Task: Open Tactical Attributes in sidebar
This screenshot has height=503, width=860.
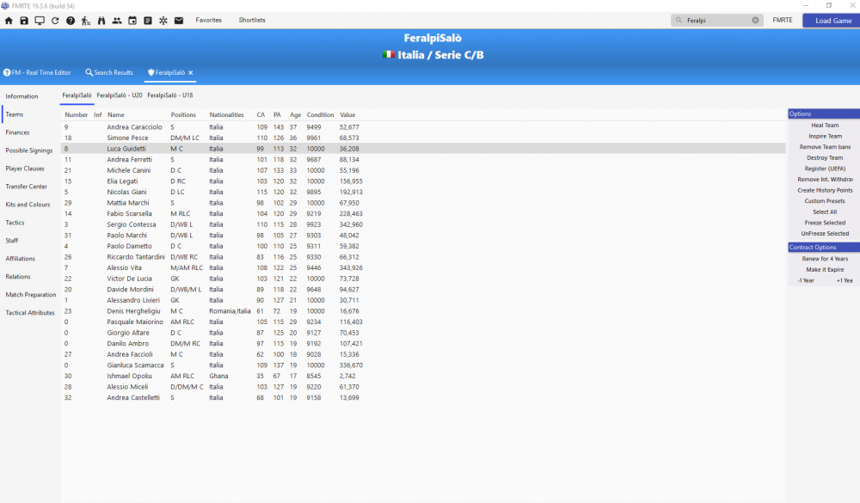Action: (30, 313)
